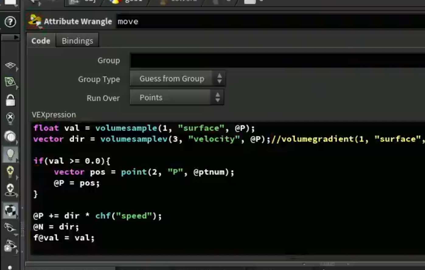The height and width of the screenshot is (270, 425).
Task: Click the Attribute Wrangle node icon
Action: (35, 21)
